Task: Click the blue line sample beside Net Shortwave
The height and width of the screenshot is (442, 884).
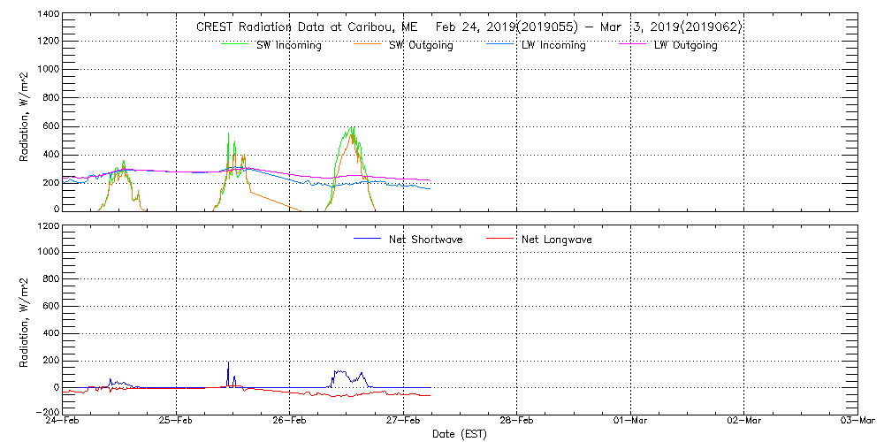Action: 367,239
